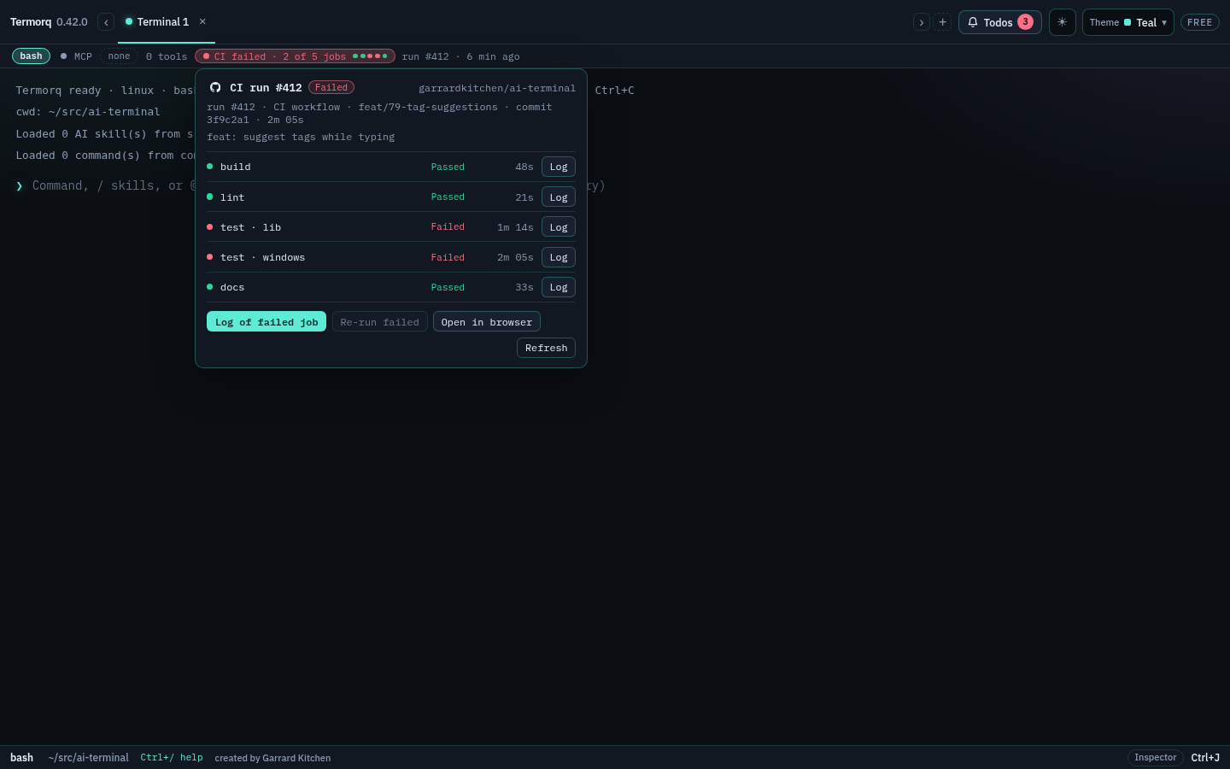Click the 'run #412 · 6 min ago' text
1230x769 pixels.
coord(461,56)
